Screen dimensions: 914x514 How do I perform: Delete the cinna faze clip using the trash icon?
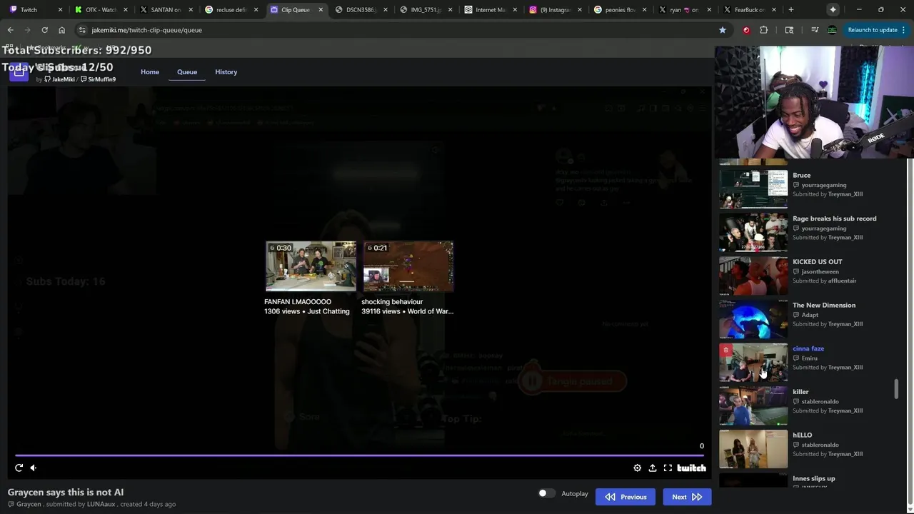725,350
